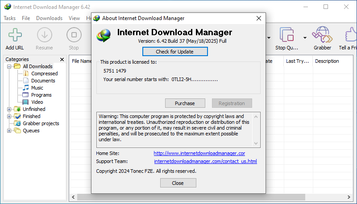Open the View menu
Viewport: 357px width, 204px height.
click(74, 18)
